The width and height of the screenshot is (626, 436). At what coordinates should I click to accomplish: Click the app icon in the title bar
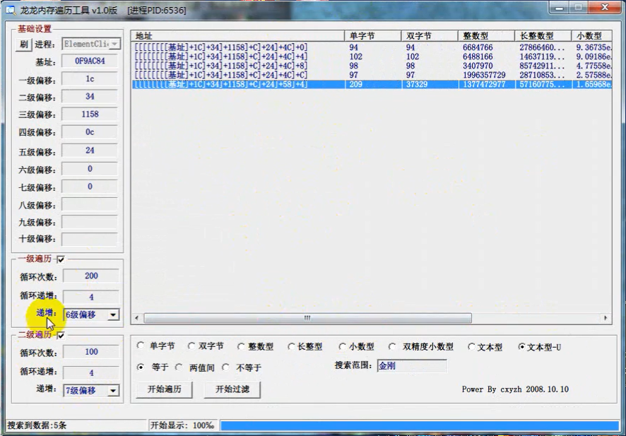pos(11,10)
